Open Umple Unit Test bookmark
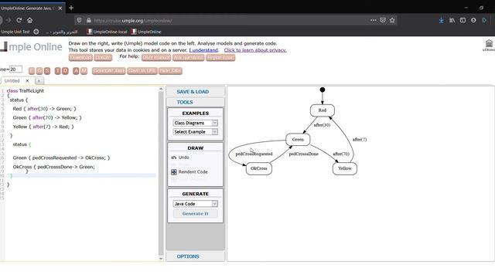 point(15,32)
